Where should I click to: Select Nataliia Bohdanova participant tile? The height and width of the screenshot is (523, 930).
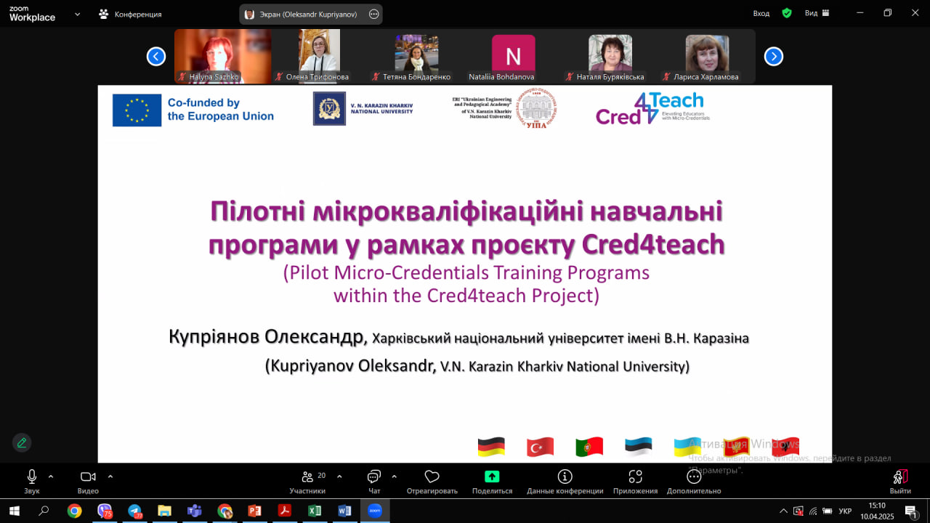point(513,56)
